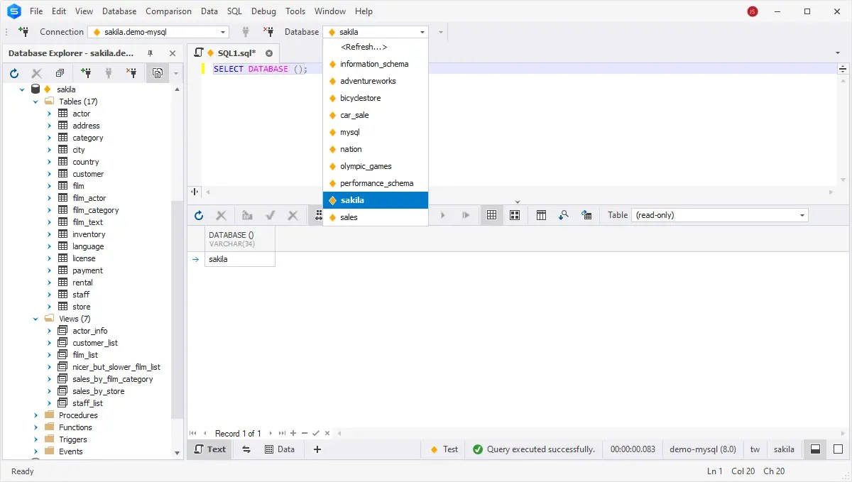Expand the actor table node
This screenshot has width=852, height=482.
point(50,114)
